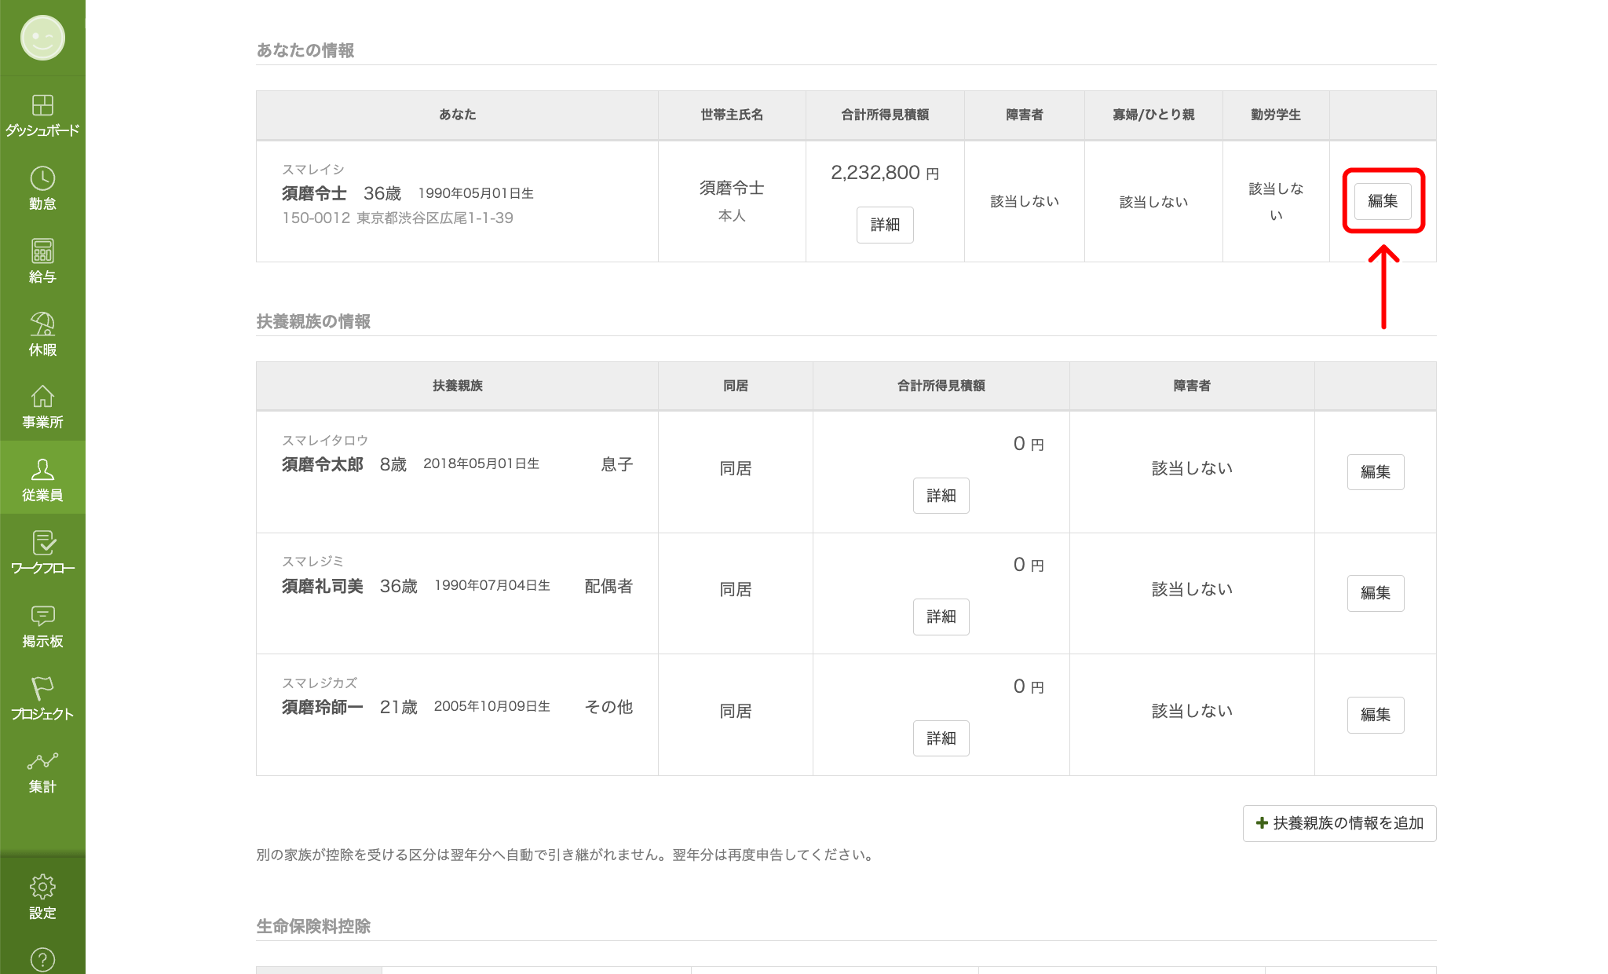
Task: Click the 寡婦/ひとり親 column header
Action: 1153,115
